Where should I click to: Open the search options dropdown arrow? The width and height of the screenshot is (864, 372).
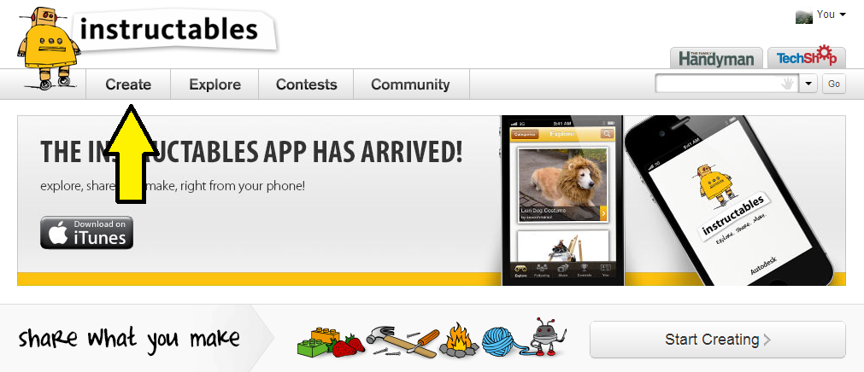pyautogui.click(x=808, y=84)
